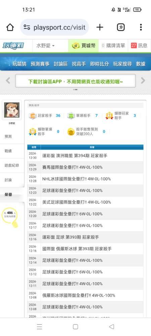151x336 pixels.
Task: Select the 預測賽事 nav item
Action: [40, 64]
